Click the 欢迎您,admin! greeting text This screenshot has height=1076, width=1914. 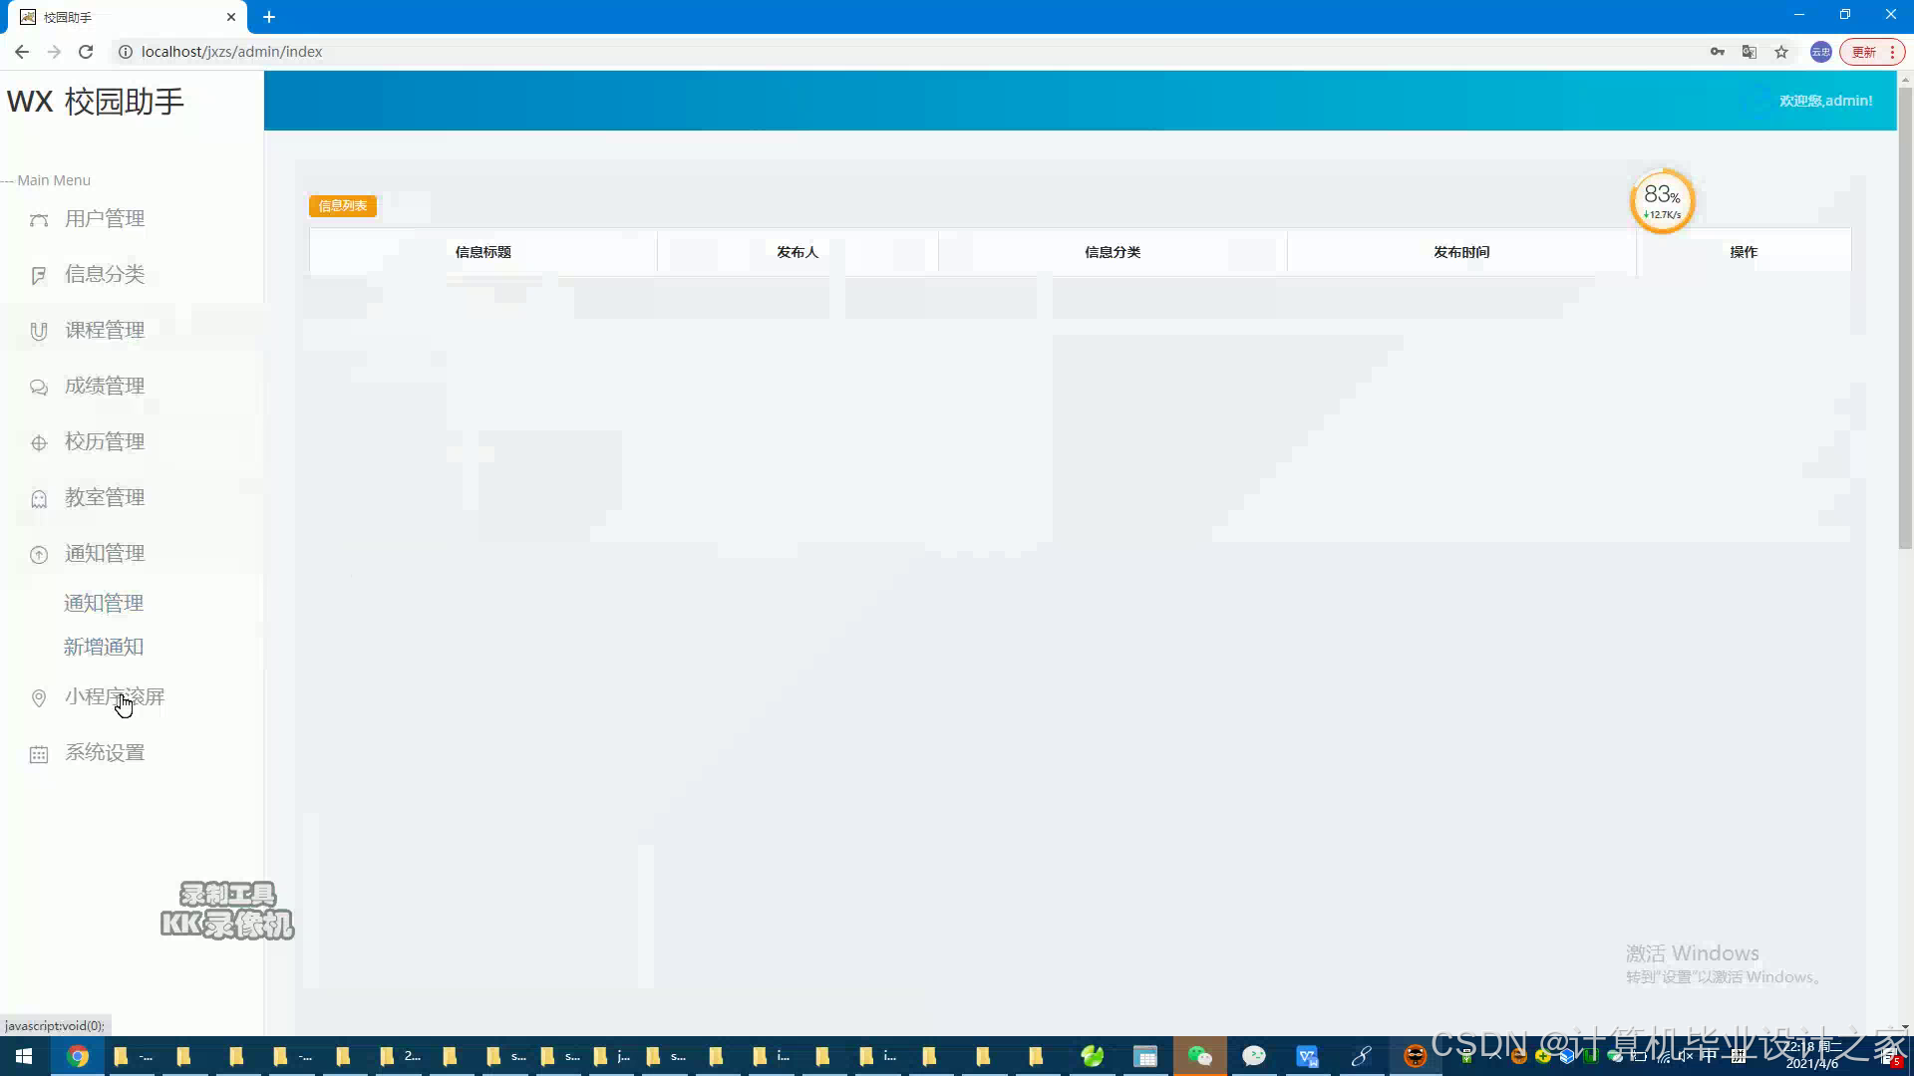(x=1825, y=101)
